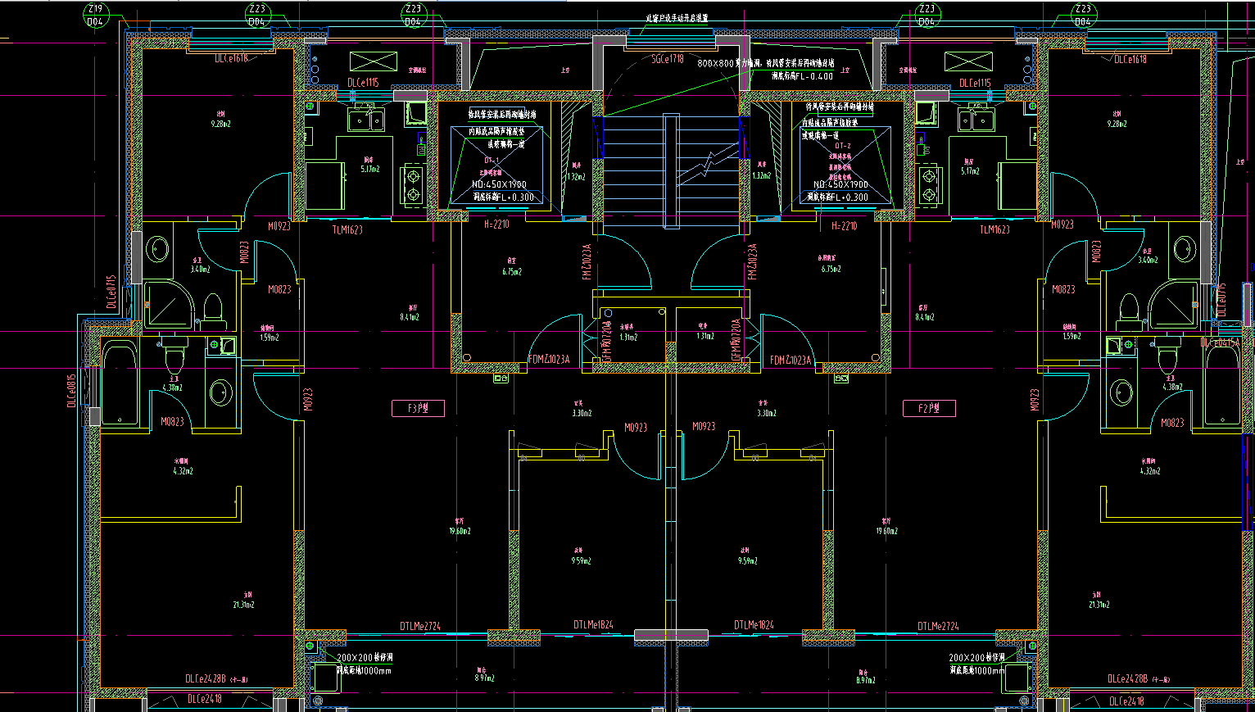The height and width of the screenshot is (712, 1255).
Task: Pick the 800X800 shear wall opening note
Action: pyautogui.click(x=766, y=63)
